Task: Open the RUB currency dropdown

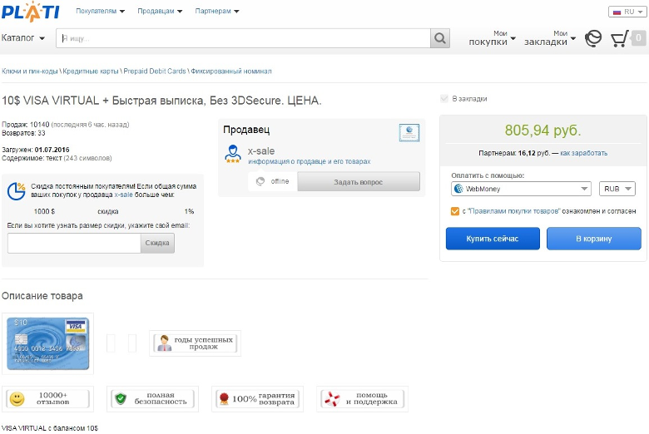Action: (617, 189)
